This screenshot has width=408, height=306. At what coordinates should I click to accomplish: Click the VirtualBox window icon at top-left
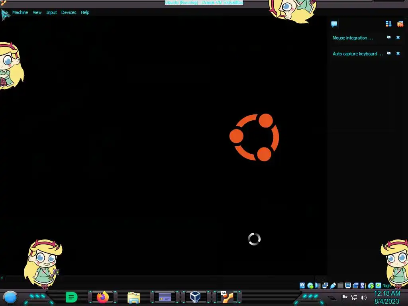3,2
